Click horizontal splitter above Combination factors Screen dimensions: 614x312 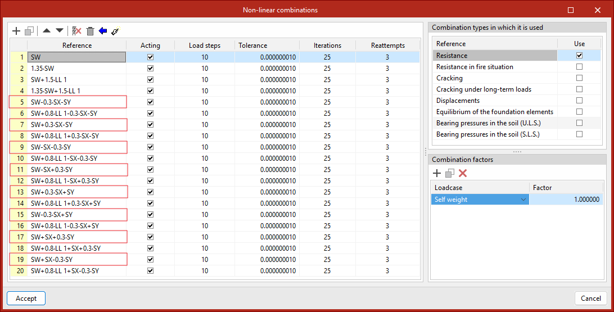coord(517,151)
